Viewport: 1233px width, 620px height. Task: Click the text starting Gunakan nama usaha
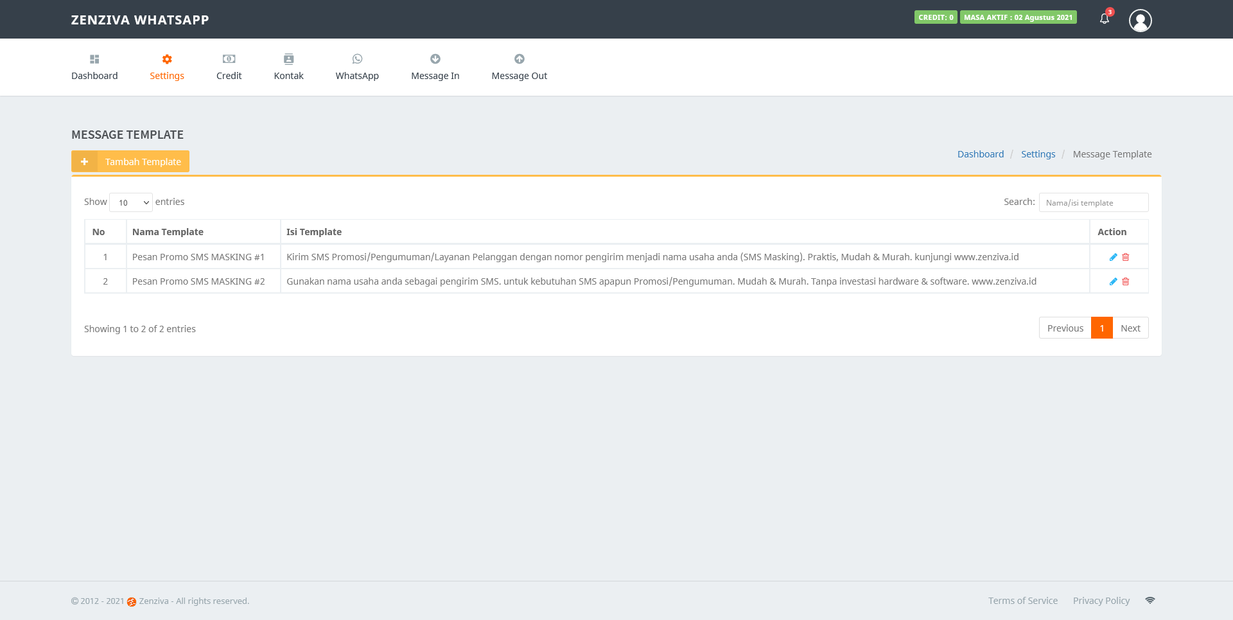point(661,281)
